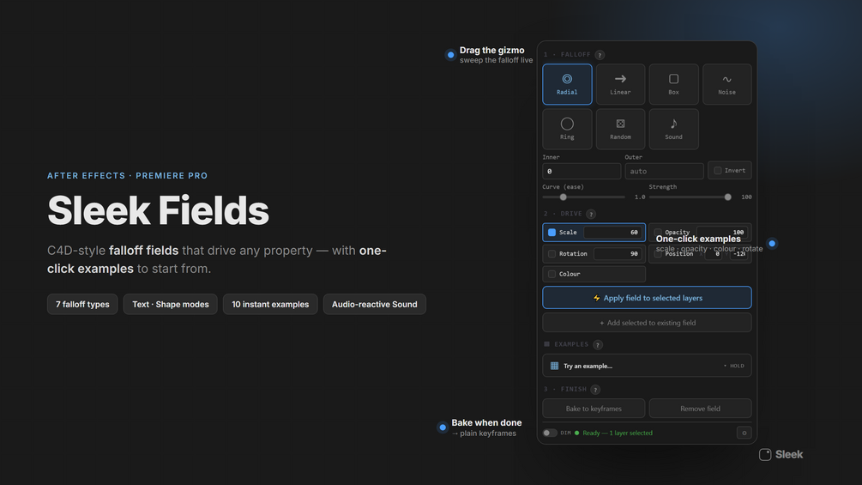Edit the Scale value 60 field
This screenshot has width=862, height=485.
pyautogui.click(x=613, y=233)
